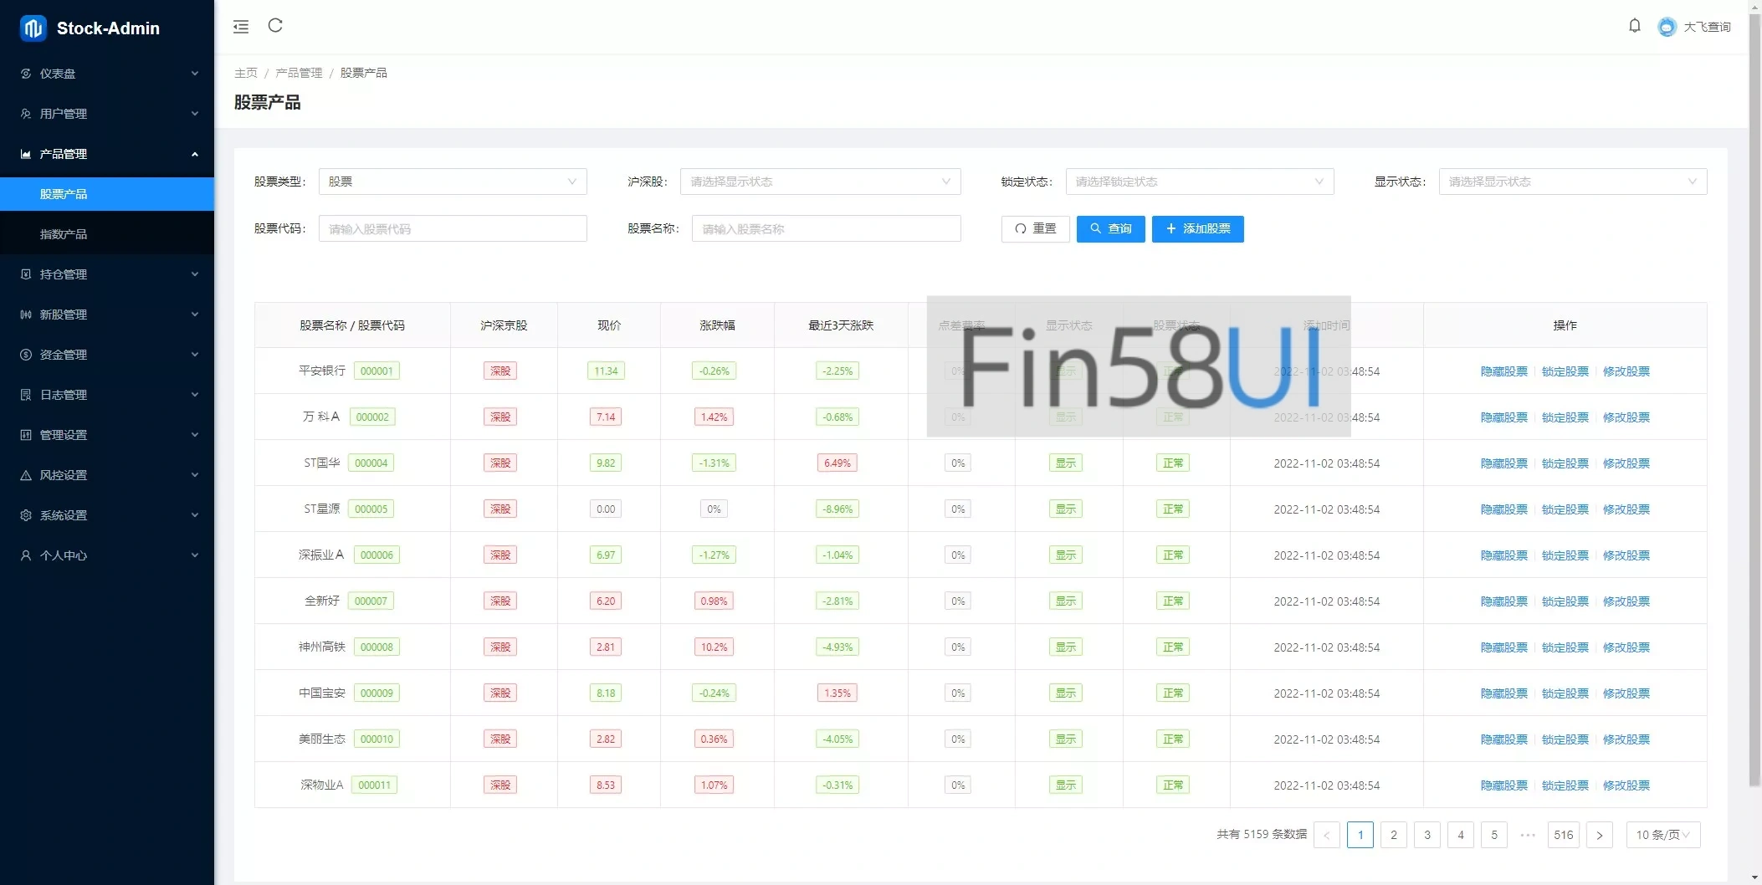Click the Stock-Admin logo icon
The image size is (1762, 885).
[x=33, y=28]
